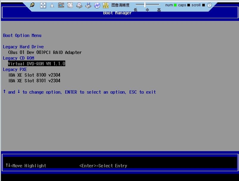Click the mouse mode icon

click(x=70, y=5)
